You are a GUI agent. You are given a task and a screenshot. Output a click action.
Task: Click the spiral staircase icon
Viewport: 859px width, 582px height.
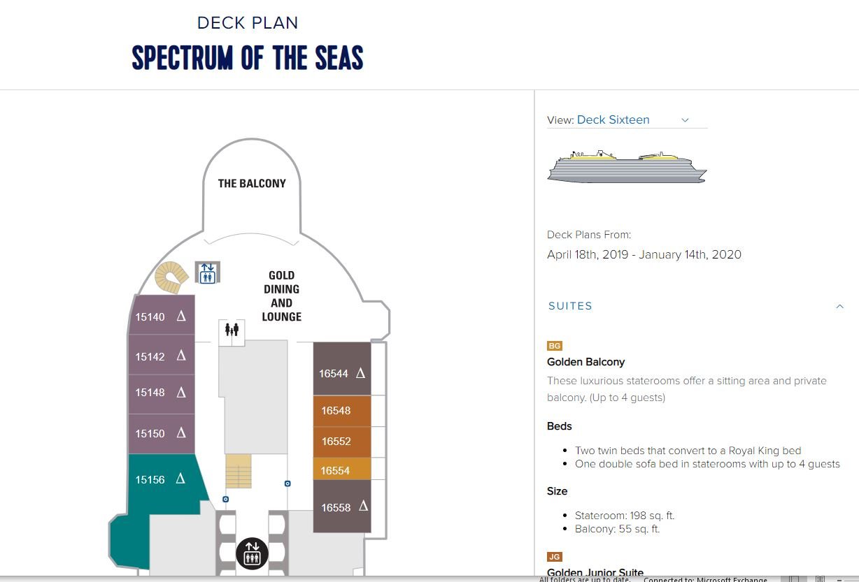[171, 277]
